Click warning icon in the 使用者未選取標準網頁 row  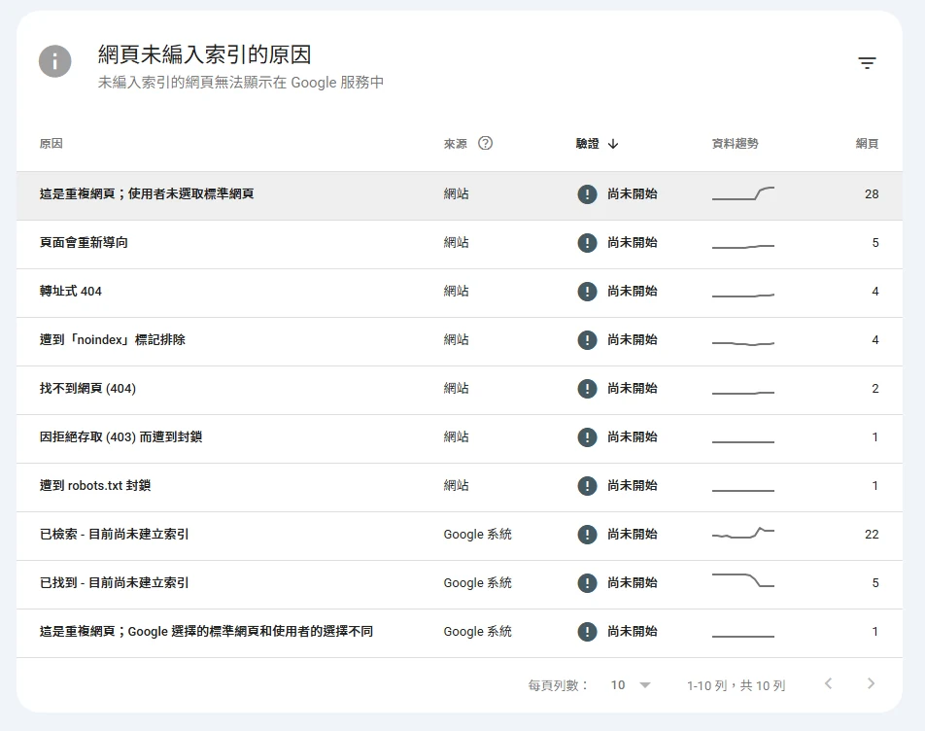coord(587,194)
